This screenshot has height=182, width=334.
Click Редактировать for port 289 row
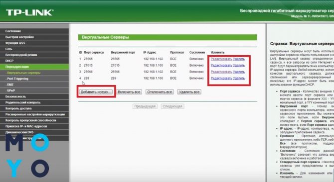coord(221,78)
